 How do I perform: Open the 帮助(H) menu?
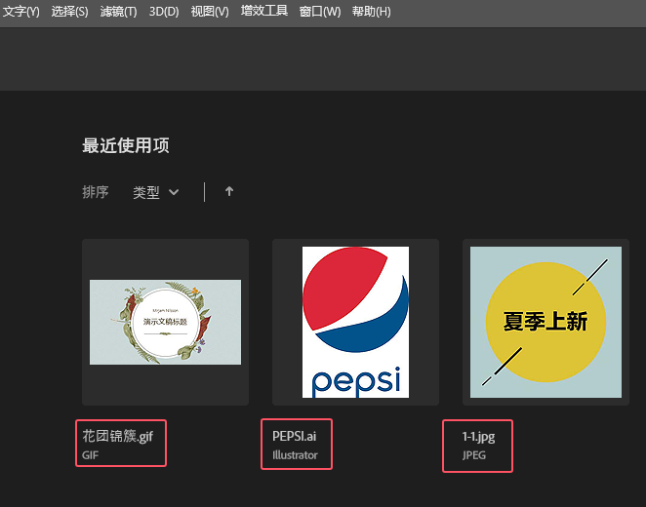371,11
